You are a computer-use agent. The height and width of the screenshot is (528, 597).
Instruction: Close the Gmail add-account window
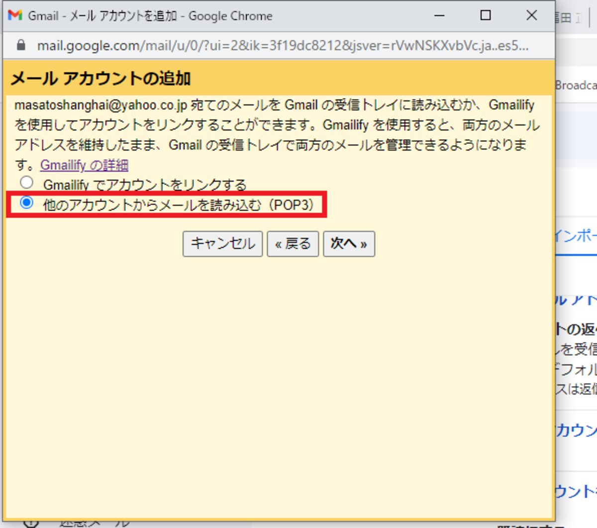[531, 15]
